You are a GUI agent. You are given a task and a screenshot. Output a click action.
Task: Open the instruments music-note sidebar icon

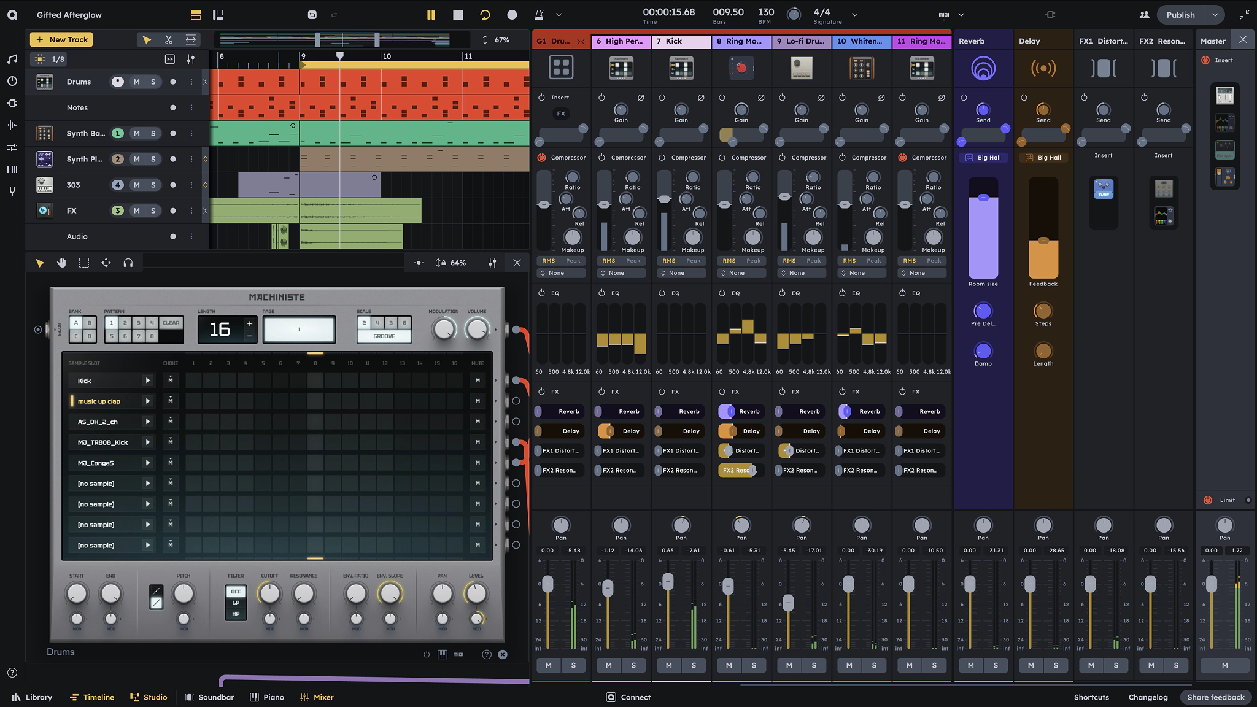tap(12, 59)
